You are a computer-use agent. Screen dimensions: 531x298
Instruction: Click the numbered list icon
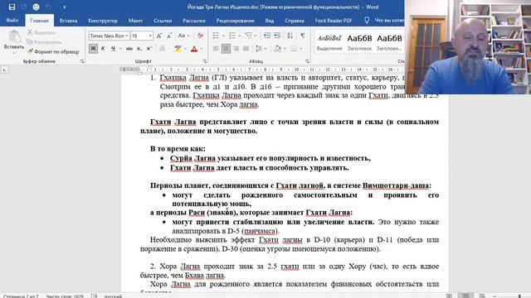[232, 36]
